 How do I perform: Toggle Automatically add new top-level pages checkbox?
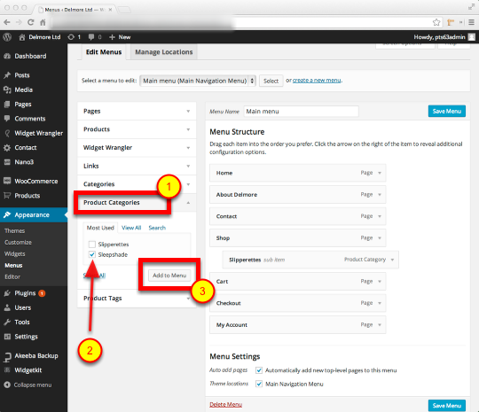(x=259, y=370)
